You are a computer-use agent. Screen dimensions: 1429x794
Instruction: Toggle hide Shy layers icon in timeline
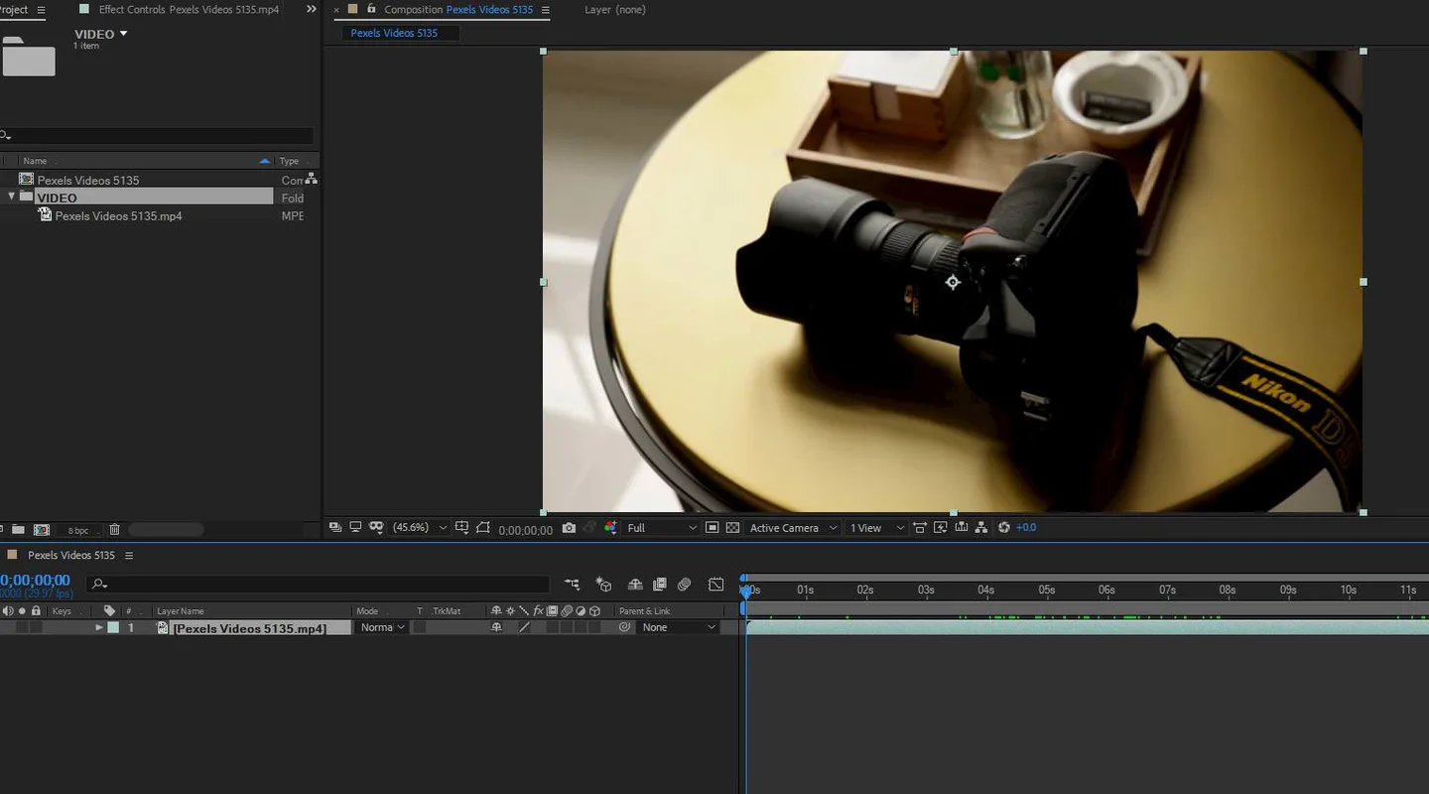[x=635, y=585]
